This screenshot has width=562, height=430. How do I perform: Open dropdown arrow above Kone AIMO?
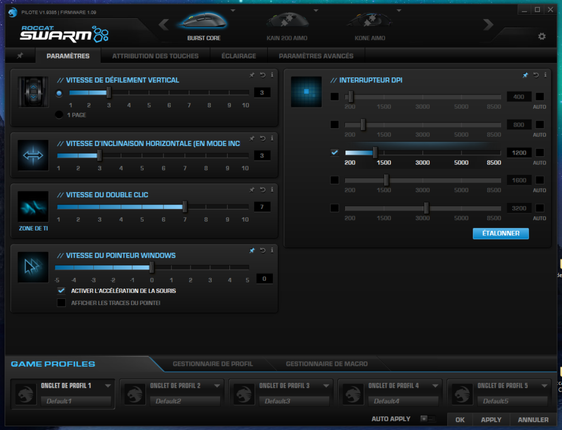tap(399, 10)
